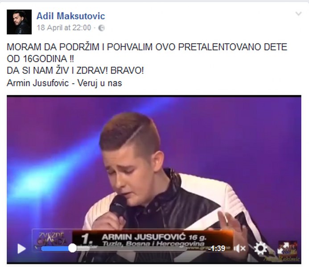Screen dimensions: 309x267
Task: Click the -1:39 remaining time display
Action: (x=217, y=248)
